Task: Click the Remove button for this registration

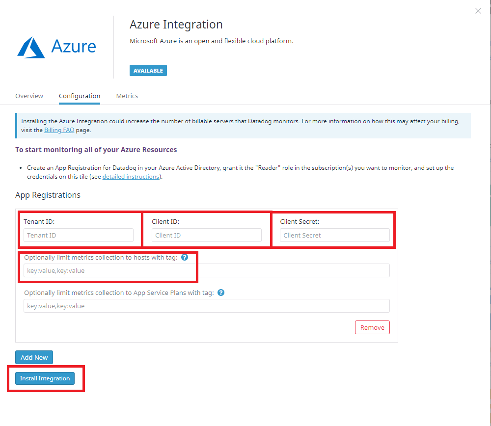Action: point(372,327)
